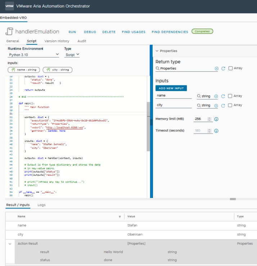Screen dimensions: 257x266
Task: Click the city : string input chip
Action: [x=58, y=70]
